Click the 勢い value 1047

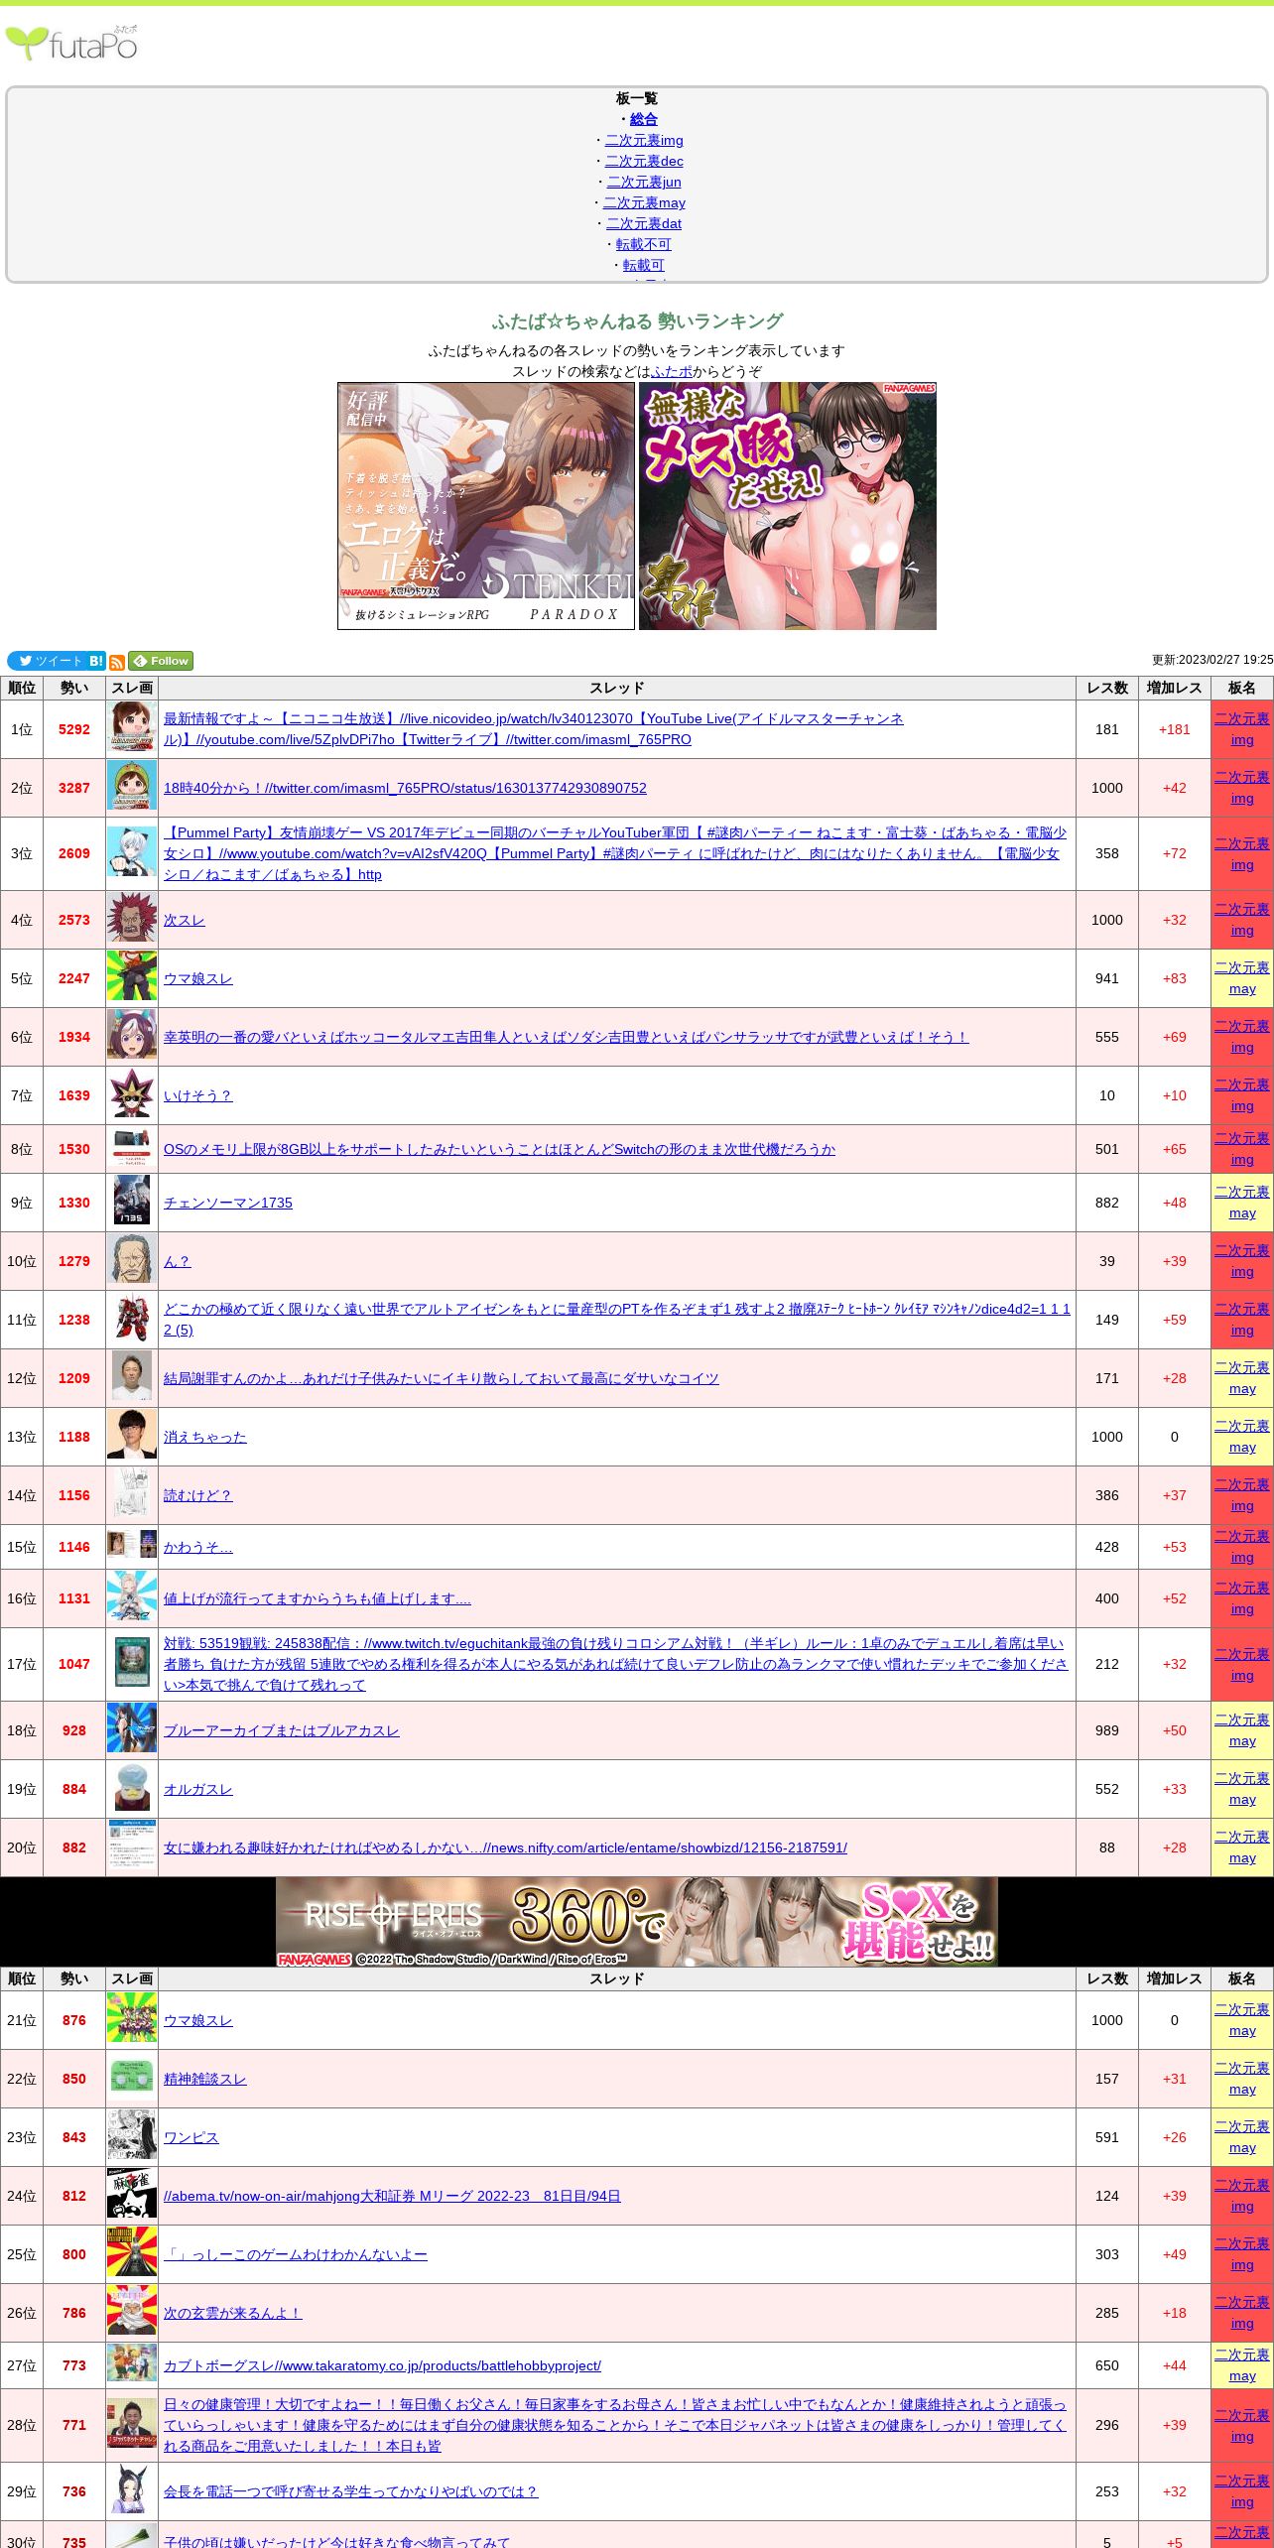click(74, 1664)
